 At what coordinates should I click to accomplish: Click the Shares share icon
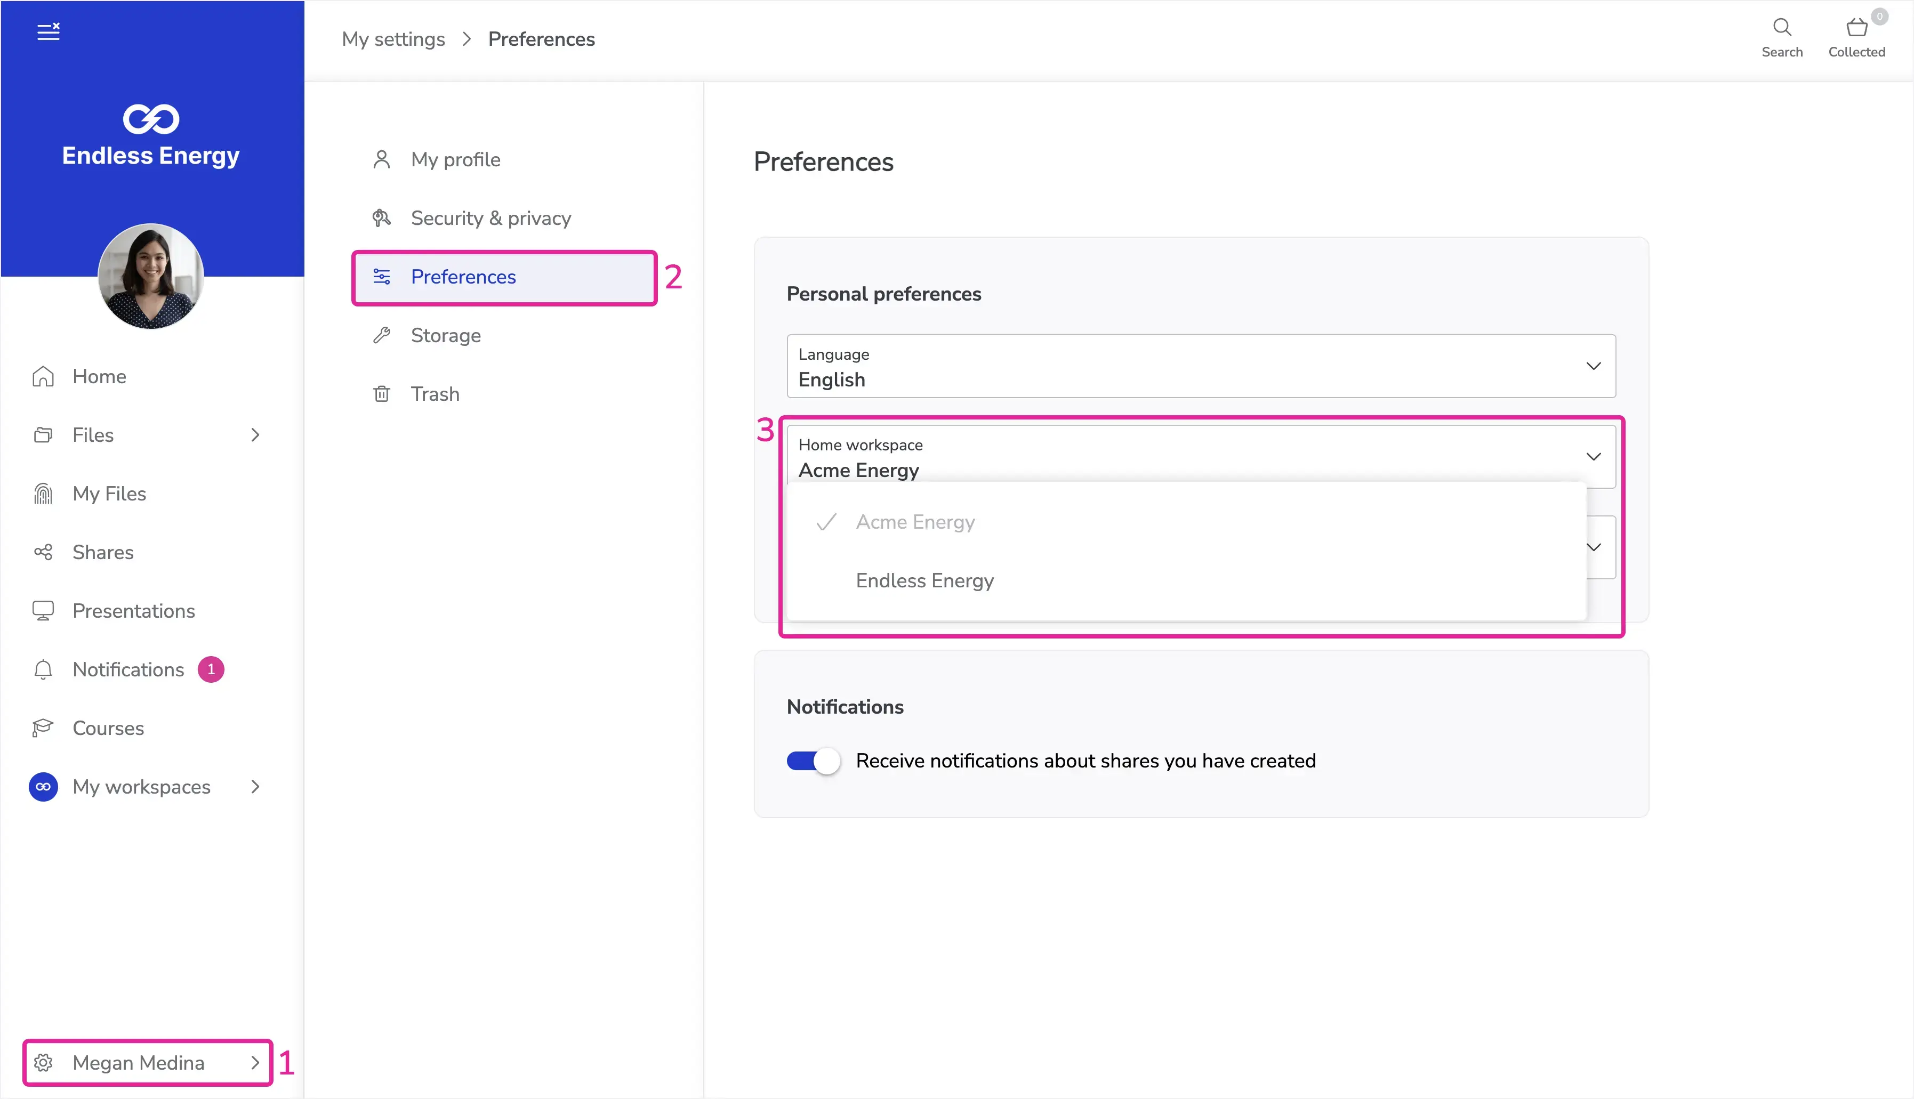pos(43,552)
